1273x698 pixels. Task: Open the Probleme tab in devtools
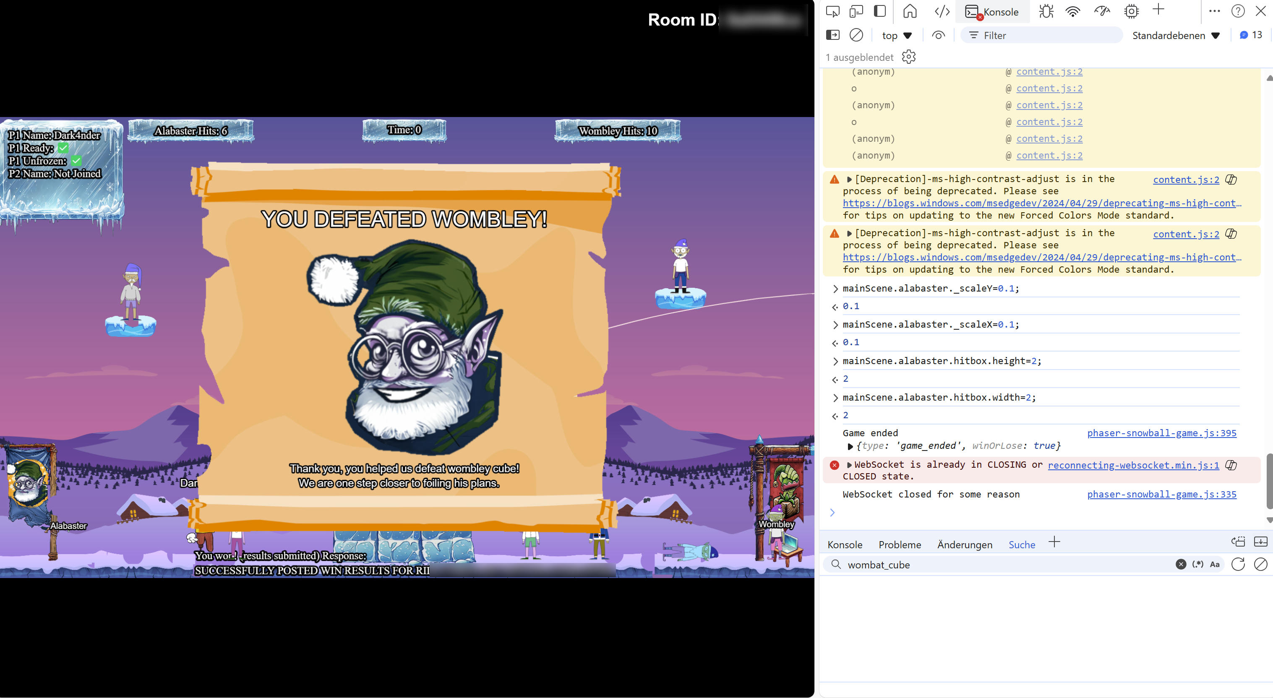[x=899, y=544]
